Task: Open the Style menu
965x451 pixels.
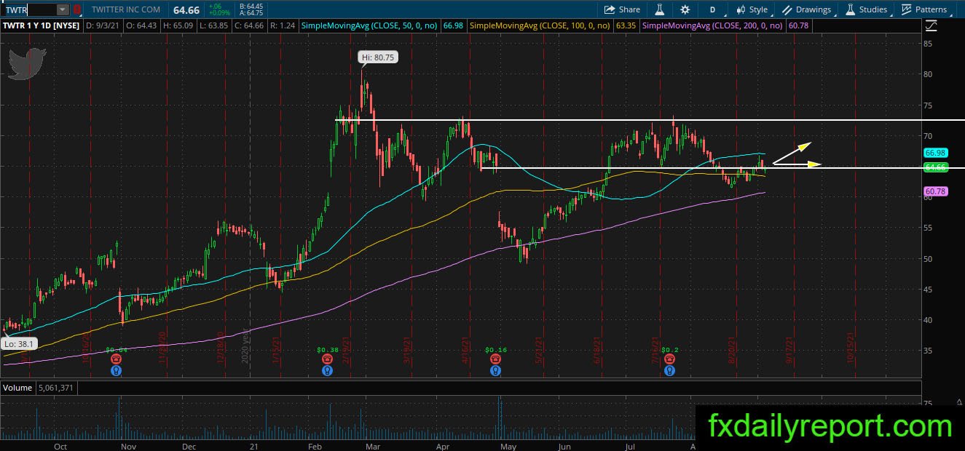Action: 752,9
